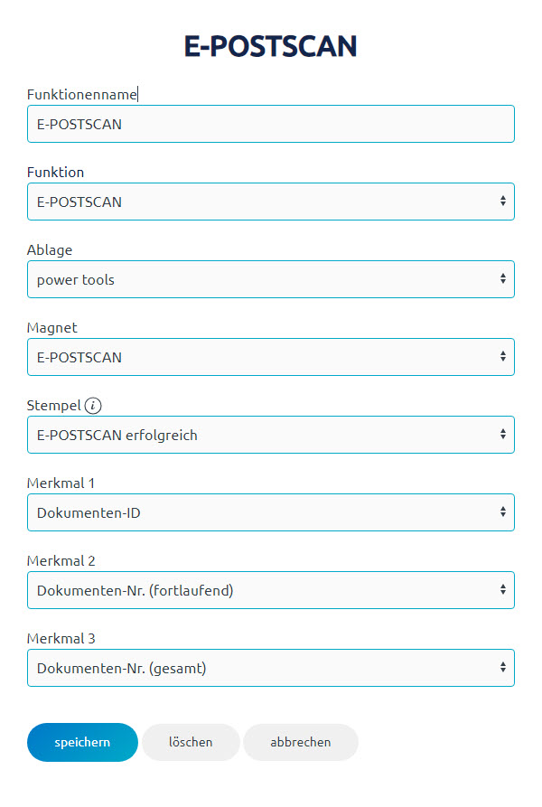Click the Merkmal 2 dropdown arrows icon
542x807 pixels.
503,589
